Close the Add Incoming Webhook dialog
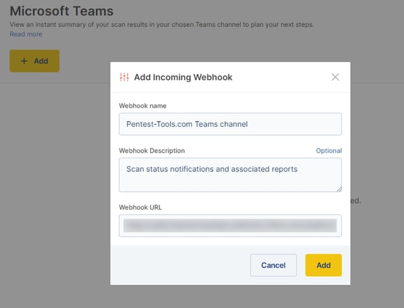Screen dimensions: 404x308 335,77
